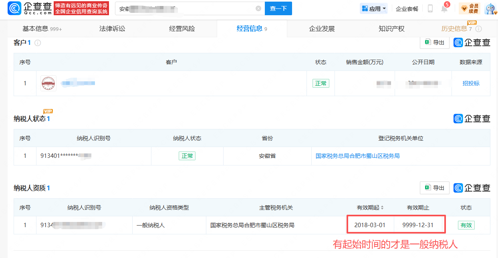Image resolution: width=498 pixels, height=258 pixels.
Task: Clear the search box with the X icon
Action: pyautogui.click(x=258, y=8)
